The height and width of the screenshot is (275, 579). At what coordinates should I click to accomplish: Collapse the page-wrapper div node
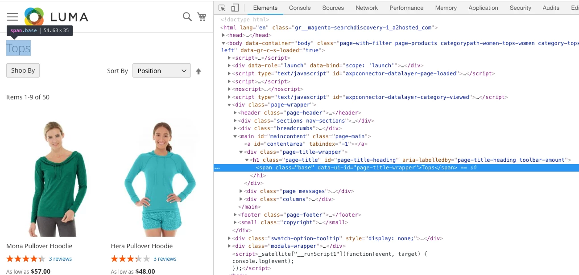[229, 105]
